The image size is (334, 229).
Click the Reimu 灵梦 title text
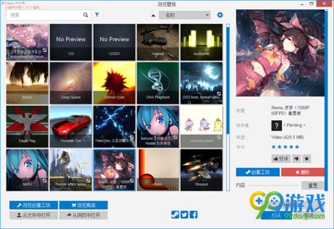290,111
